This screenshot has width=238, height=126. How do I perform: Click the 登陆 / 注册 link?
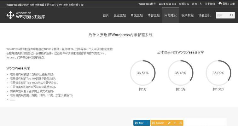pos(229,4)
